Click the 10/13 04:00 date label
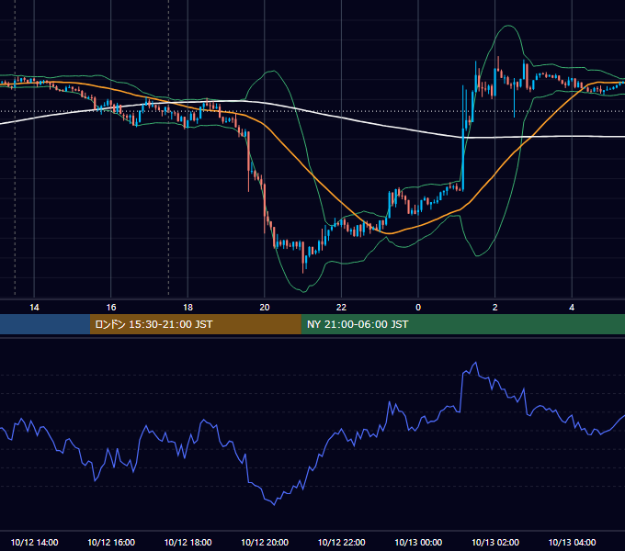 point(572,542)
